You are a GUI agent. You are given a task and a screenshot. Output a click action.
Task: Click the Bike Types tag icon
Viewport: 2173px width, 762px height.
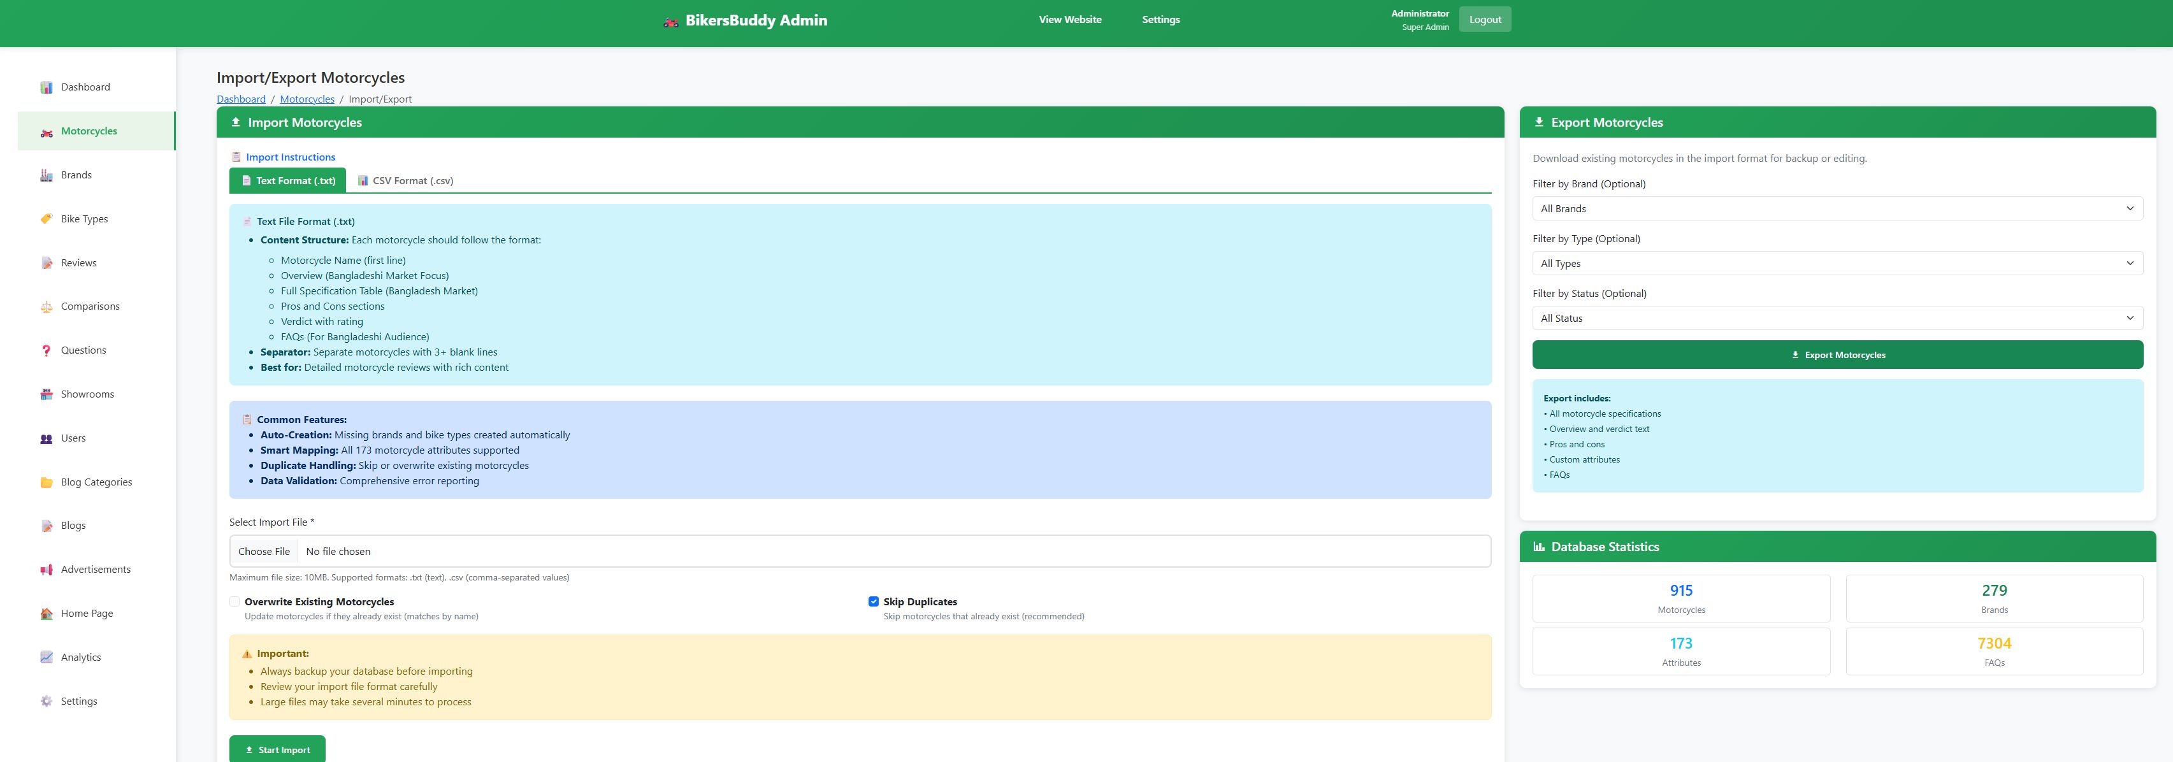click(x=47, y=219)
